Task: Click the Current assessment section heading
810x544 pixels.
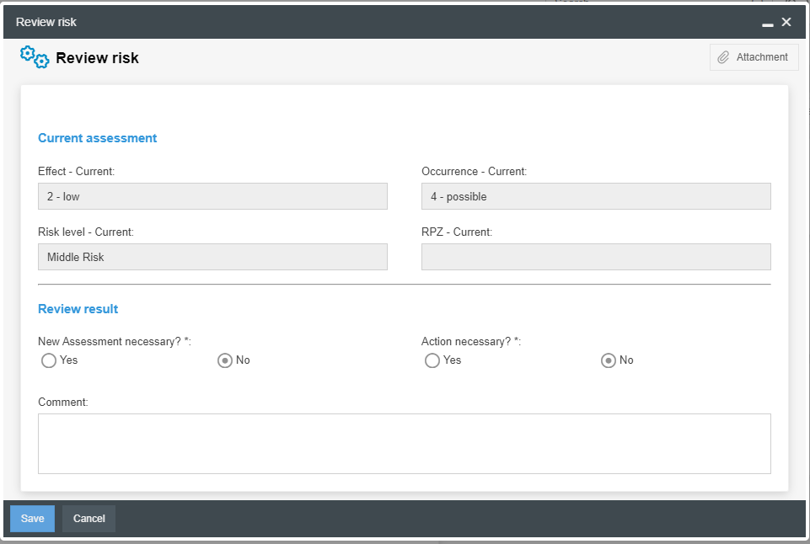Action: (98, 138)
